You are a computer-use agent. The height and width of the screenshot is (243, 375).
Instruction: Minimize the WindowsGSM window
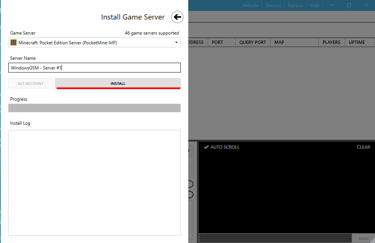click(x=332, y=5)
